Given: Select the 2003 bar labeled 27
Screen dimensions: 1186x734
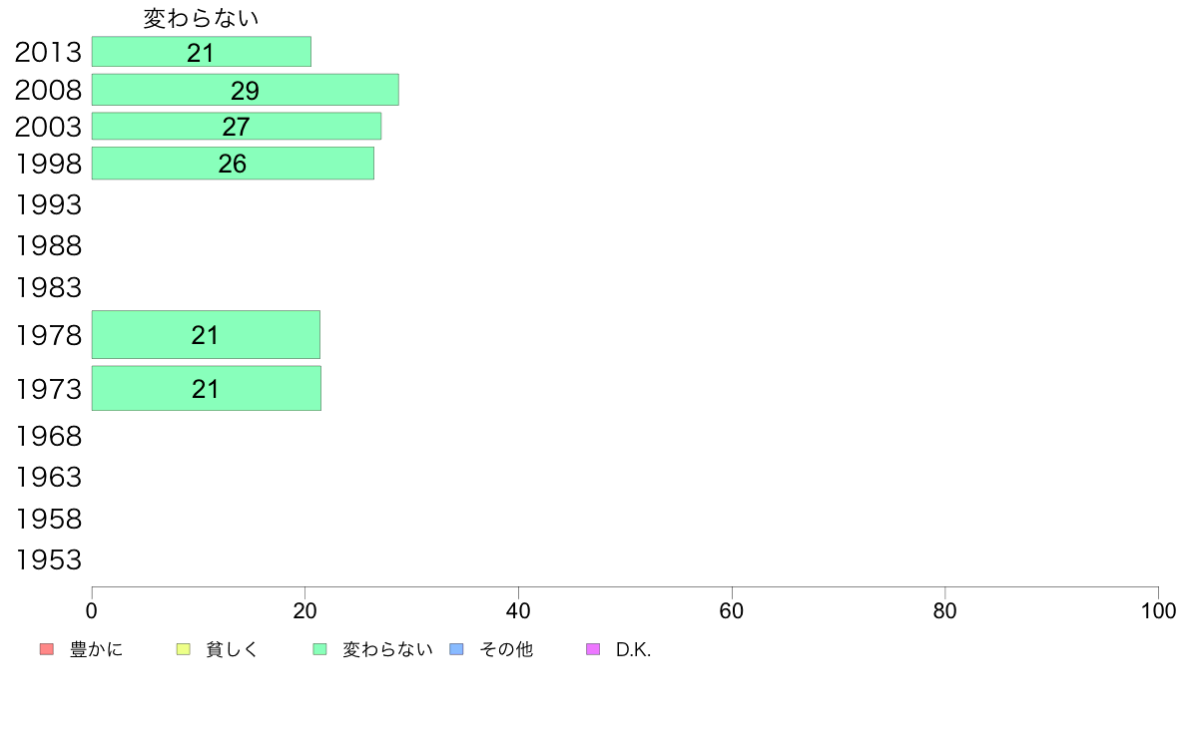Looking at the screenshot, I should click(x=237, y=127).
